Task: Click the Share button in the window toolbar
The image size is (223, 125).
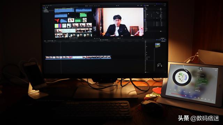Action: (x=165, y=4)
